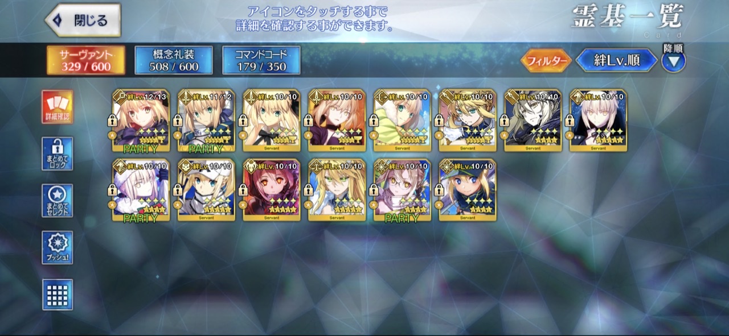729x336 pixels.
Task: Open the third servant card with black ribbon
Action: pos(272,121)
